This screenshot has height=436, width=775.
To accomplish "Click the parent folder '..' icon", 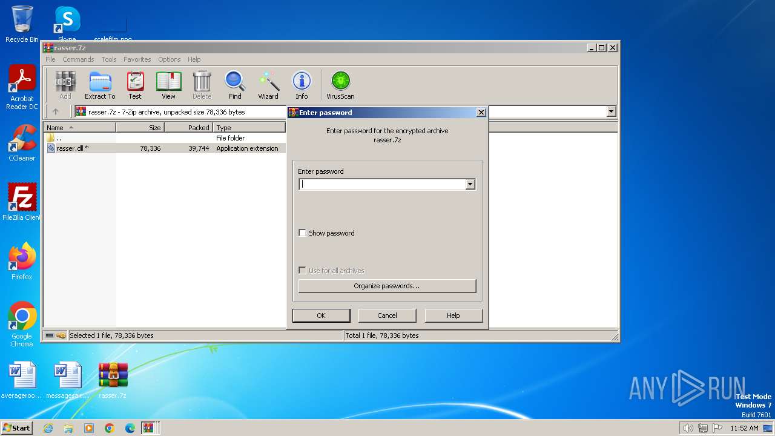I will (51, 138).
